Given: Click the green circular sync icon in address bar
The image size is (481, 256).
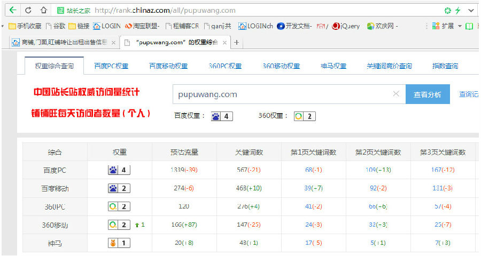Looking at the screenshot, I should pyautogui.click(x=447, y=11).
